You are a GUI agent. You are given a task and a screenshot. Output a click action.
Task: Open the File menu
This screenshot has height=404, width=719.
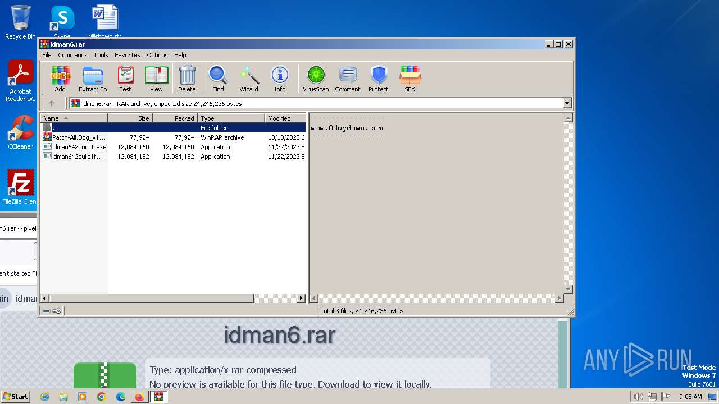click(x=47, y=55)
